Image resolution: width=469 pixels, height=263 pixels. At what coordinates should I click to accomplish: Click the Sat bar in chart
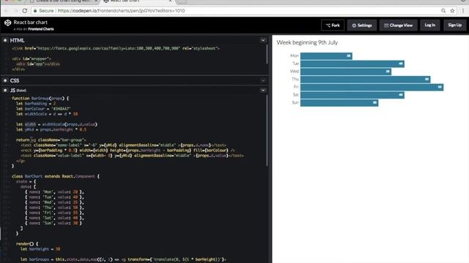pyautogui.click(x=352, y=95)
